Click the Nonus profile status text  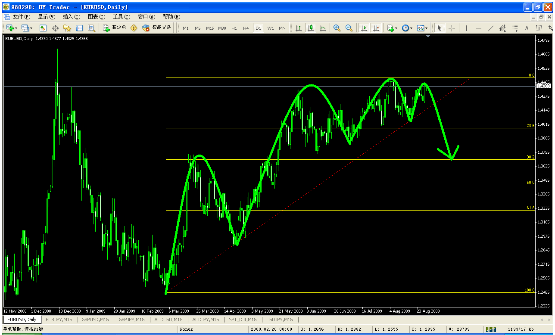click(x=187, y=329)
